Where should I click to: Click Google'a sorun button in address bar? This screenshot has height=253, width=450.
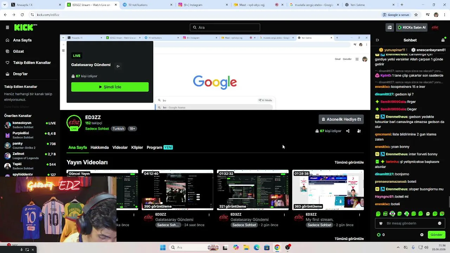point(396,15)
